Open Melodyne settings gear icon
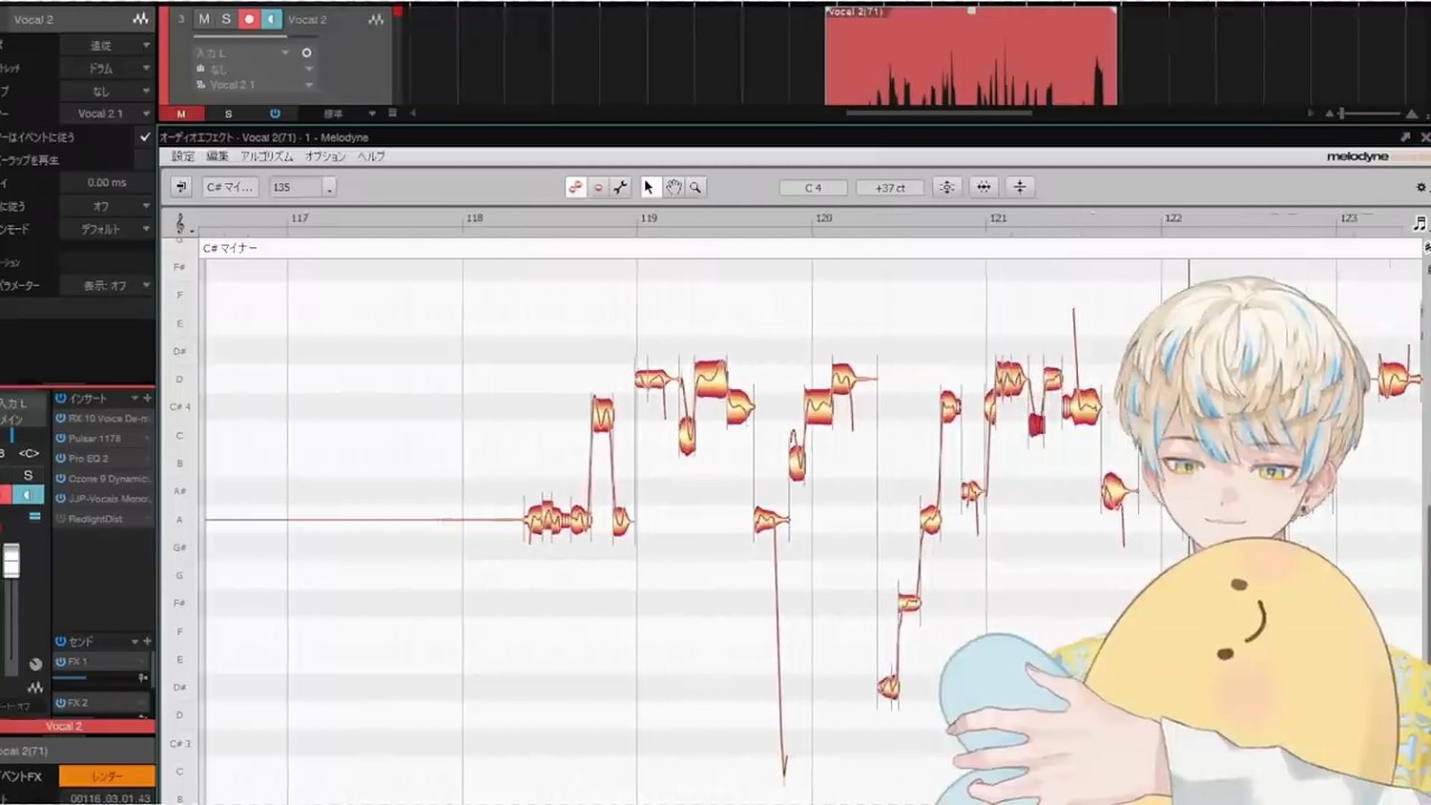 1421,187
